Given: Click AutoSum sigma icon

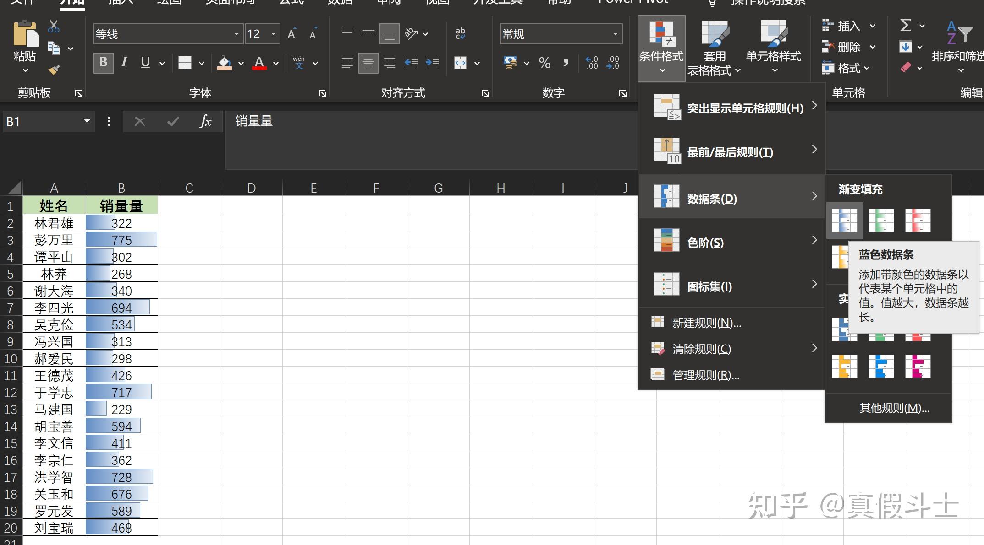Looking at the screenshot, I should click(x=906, y=25).
